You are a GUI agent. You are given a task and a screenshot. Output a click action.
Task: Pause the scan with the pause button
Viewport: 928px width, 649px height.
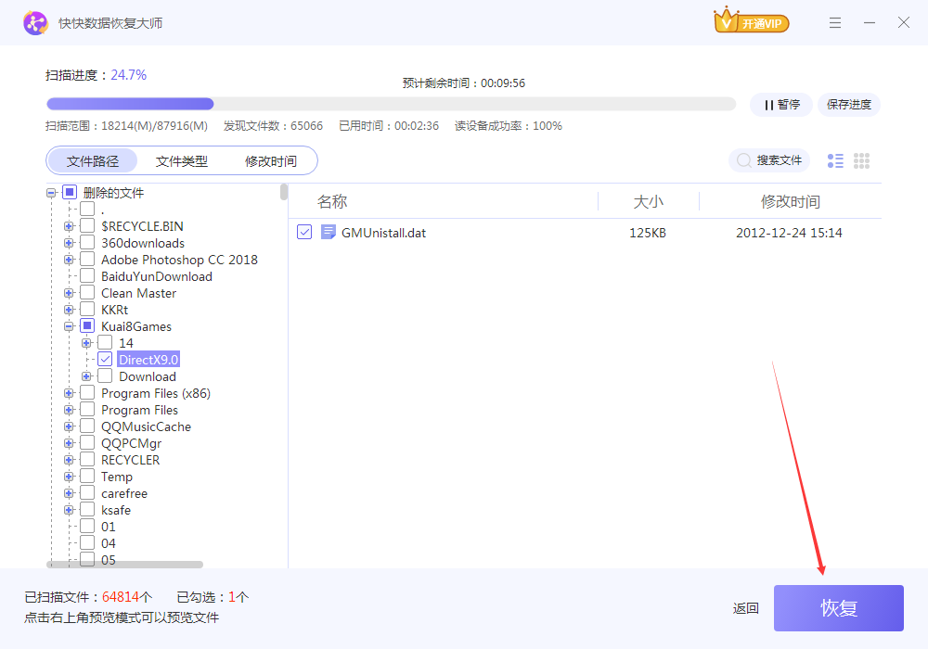pos(781,105)
